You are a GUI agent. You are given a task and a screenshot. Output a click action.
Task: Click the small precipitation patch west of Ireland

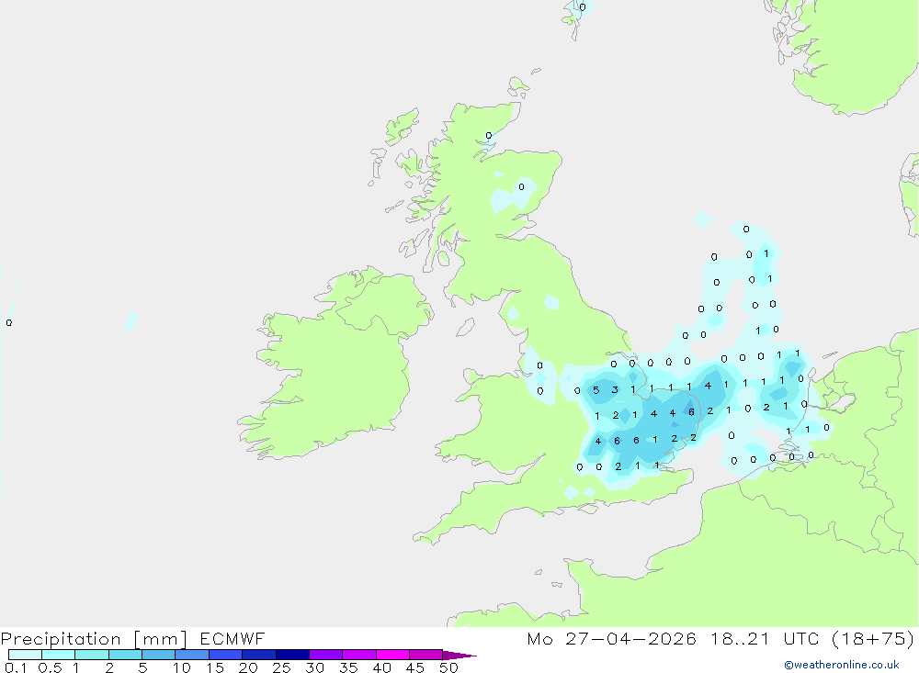(x=130, y=321)
